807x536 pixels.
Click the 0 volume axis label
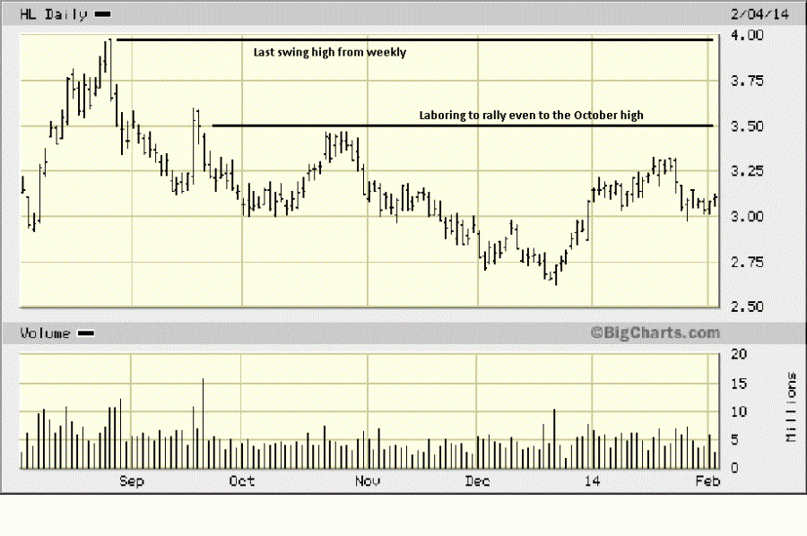[x=735, y=468]
